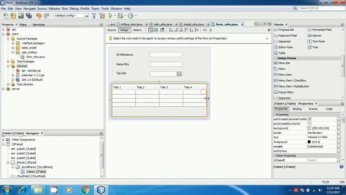Click the Build Project hammer icon
346x195 pixels.
pyautogui.click(x=94, y=16)
